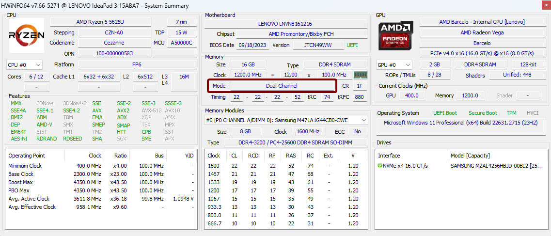Screen dimensions: 551x236
Task: Select the DDR4-3200 / PC4-25600 type field
Action: point(295,142)
